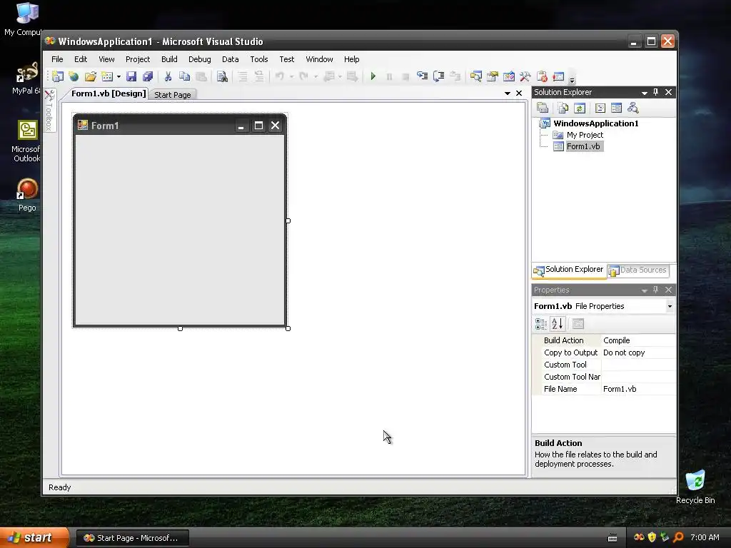Open the Build menu
731x548 pixels.
[169, 59]
